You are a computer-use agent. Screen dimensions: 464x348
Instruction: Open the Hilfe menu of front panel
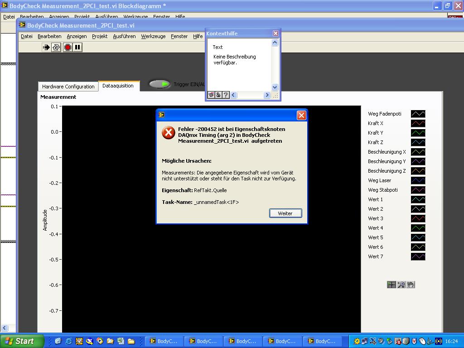coord(198,36)
